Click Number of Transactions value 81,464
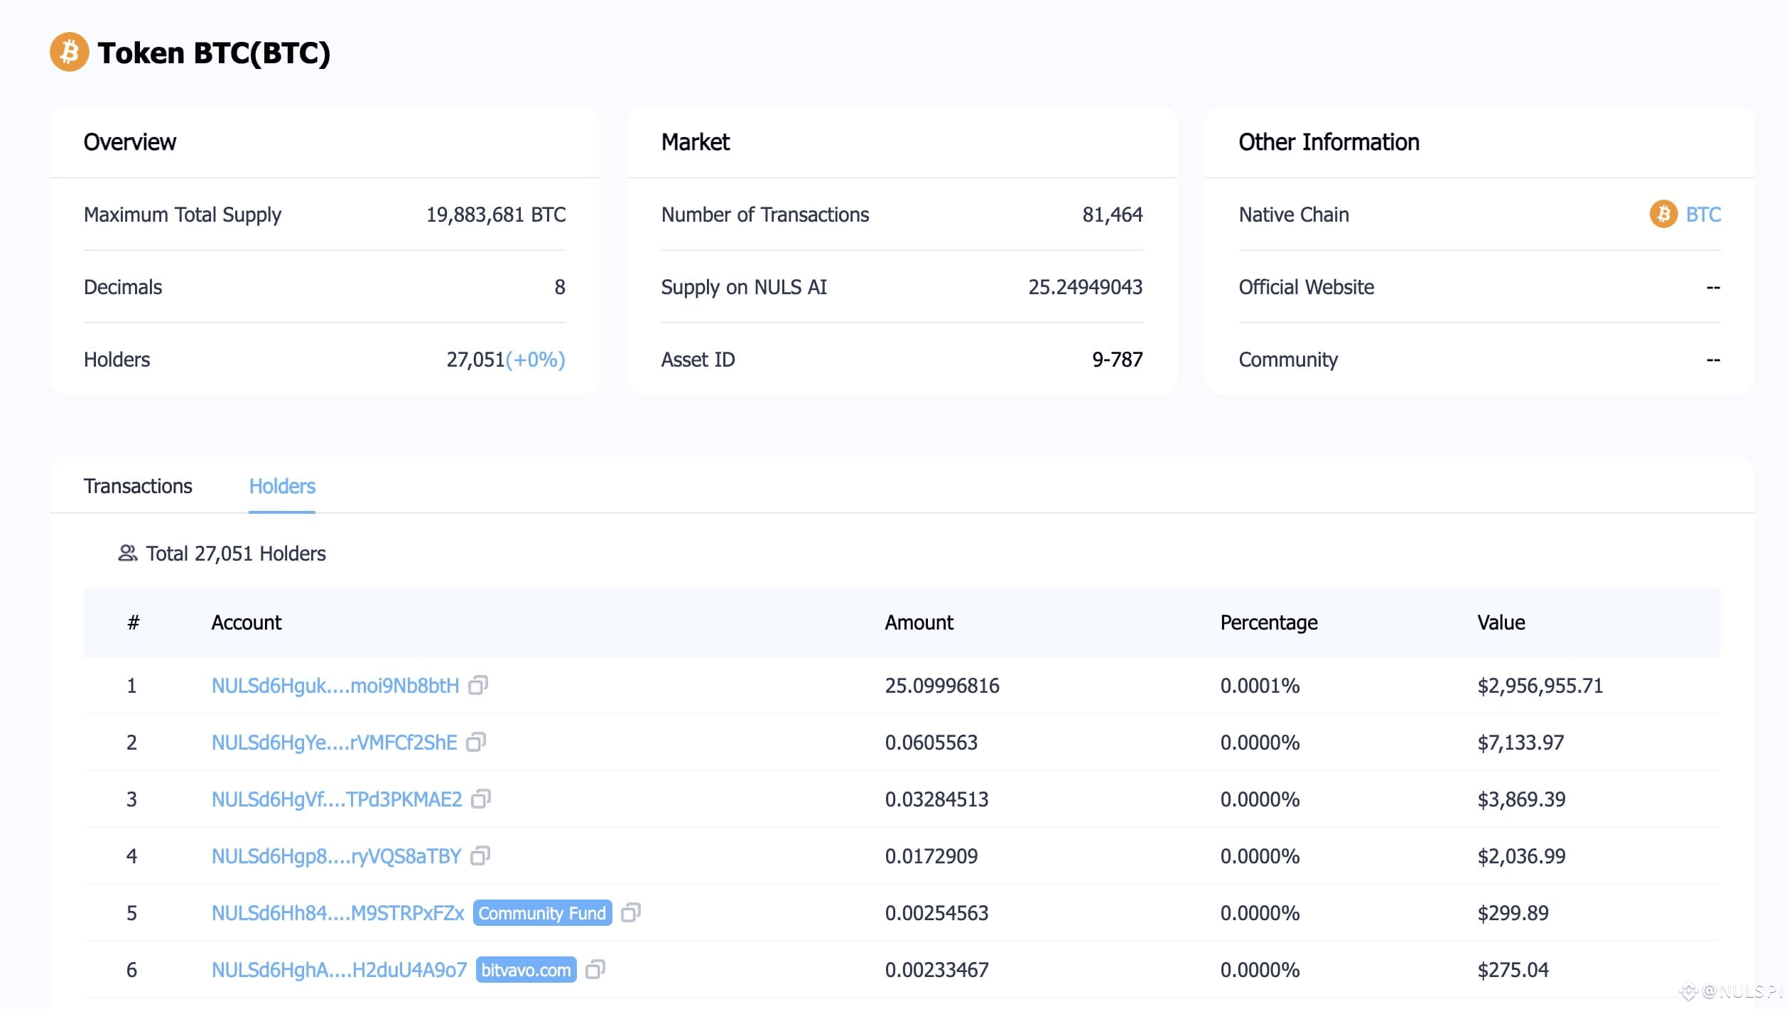Viewport: 1789px width, 1009px height. coord(1112,215)
